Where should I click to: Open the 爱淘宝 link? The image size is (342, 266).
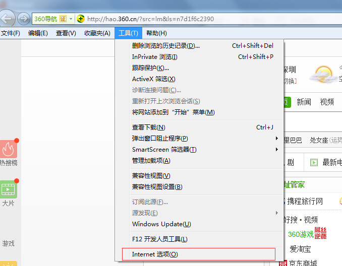click(x=300, y=249)
